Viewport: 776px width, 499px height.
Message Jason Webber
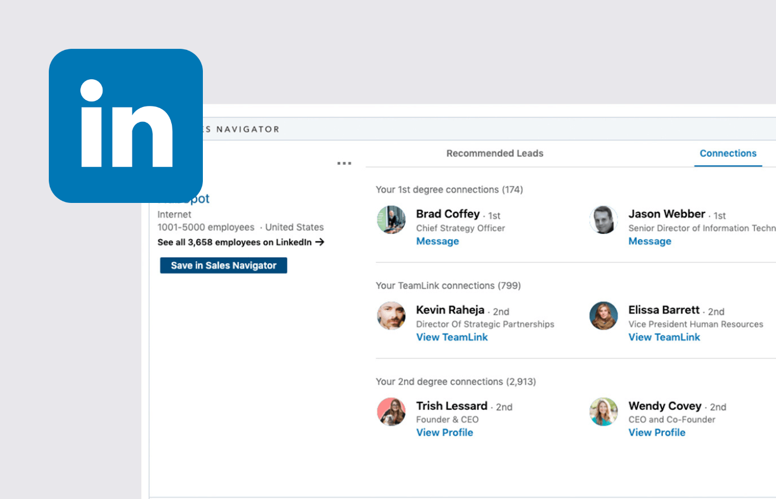point(650,241)
